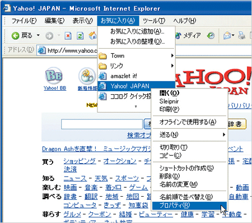Open the ヘルプ(H) menu
252x223 pixels.
[185, 21]
